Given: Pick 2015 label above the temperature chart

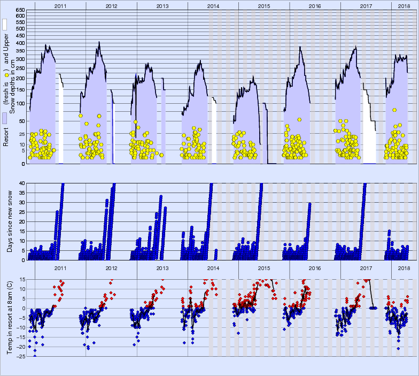Looking at the screenshot, I should click(264, 268).
